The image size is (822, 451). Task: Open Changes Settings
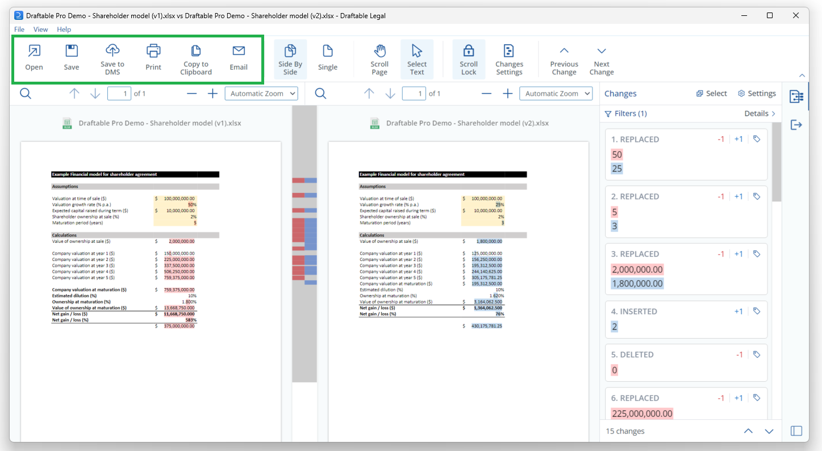click(509, 59)
